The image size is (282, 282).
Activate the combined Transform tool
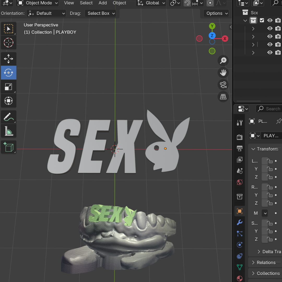8,101
